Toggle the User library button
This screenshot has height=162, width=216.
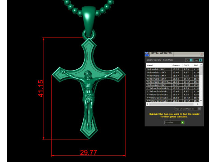[198, 60]
